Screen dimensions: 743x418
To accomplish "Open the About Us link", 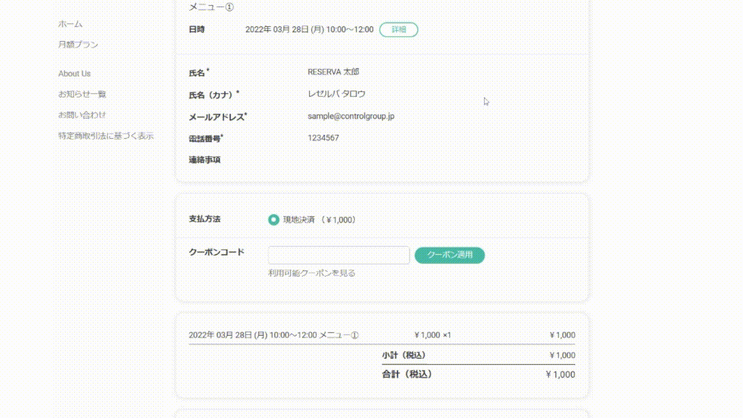I will (74, 74).
